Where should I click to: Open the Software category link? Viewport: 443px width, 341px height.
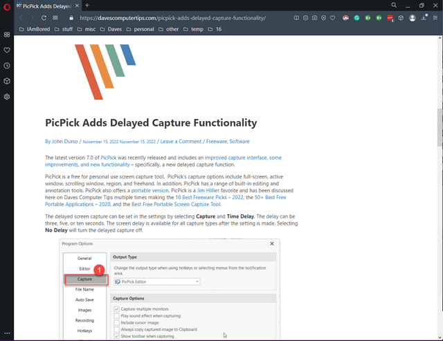(x=239, y=141)
